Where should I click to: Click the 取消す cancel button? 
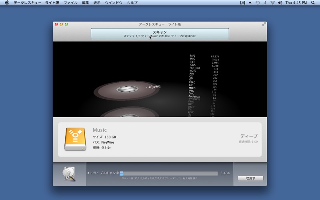tap(250, 178)
